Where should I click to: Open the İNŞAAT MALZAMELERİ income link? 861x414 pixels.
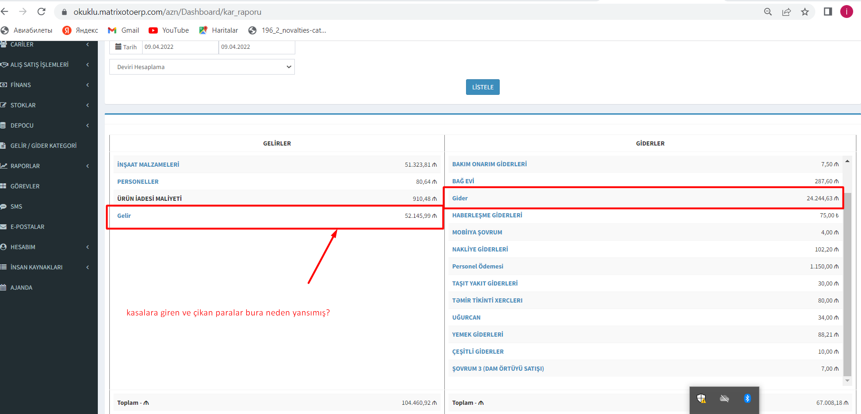[x=148, y=165]
